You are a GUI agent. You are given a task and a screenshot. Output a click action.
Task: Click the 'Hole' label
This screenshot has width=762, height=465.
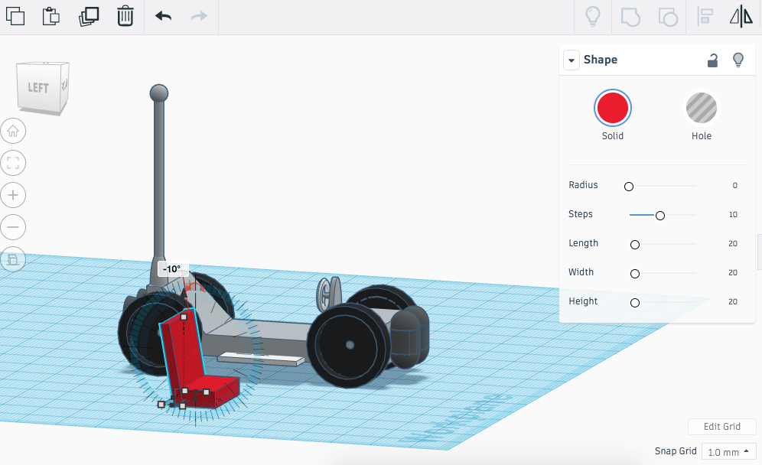pos(702,136)
